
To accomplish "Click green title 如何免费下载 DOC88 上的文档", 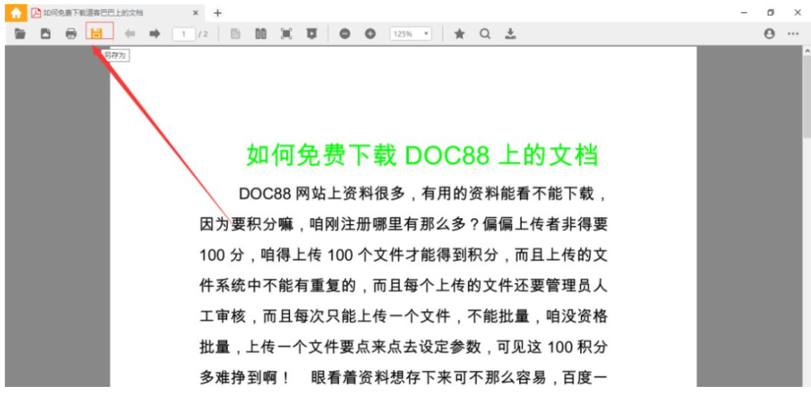I will tap(422, 155).
